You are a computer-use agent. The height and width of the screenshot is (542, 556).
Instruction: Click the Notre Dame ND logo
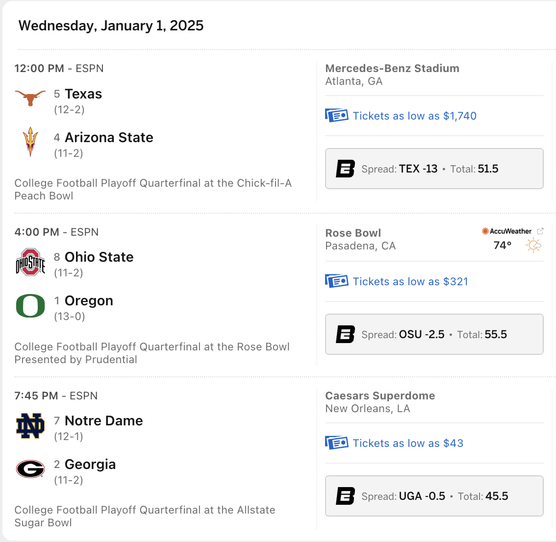(x=30, y=426)
